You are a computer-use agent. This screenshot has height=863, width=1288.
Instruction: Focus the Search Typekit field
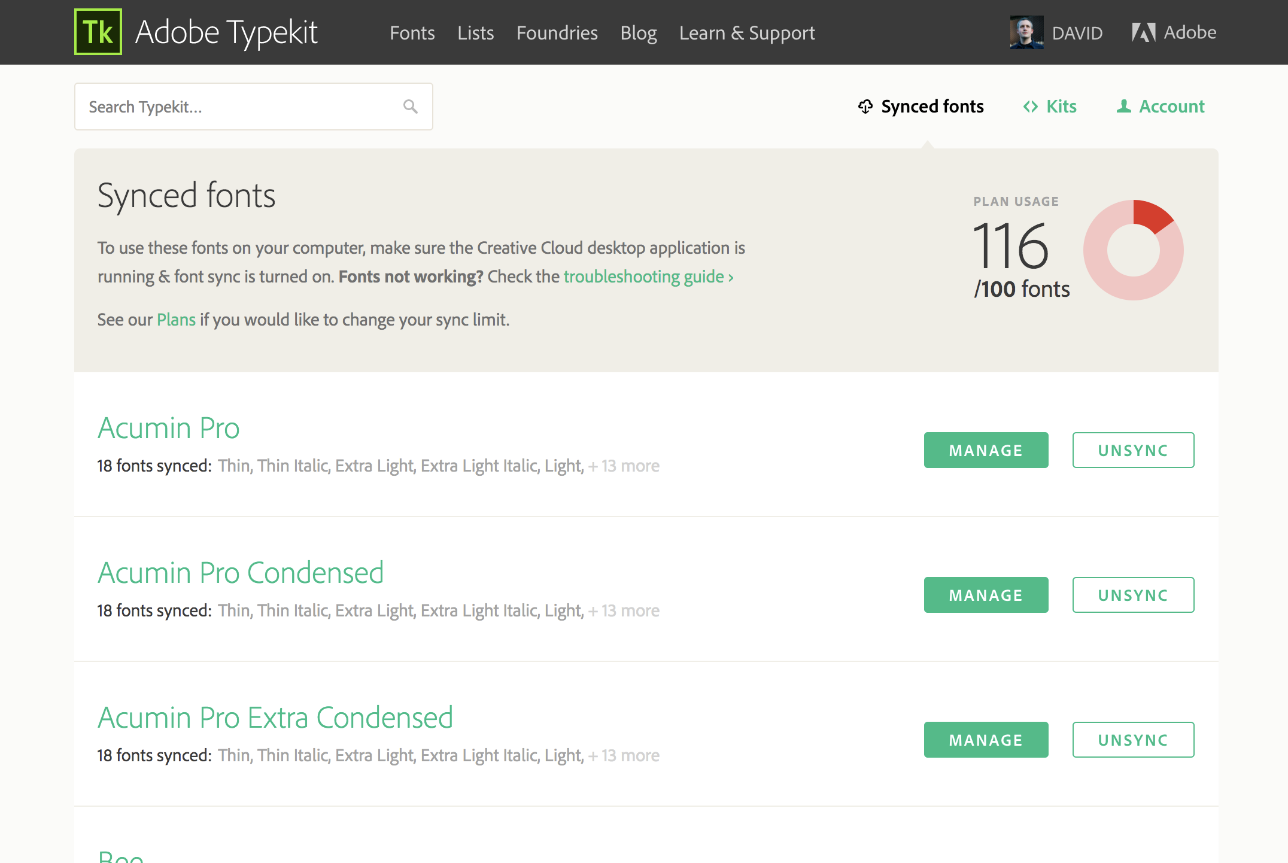pos(254,107)
